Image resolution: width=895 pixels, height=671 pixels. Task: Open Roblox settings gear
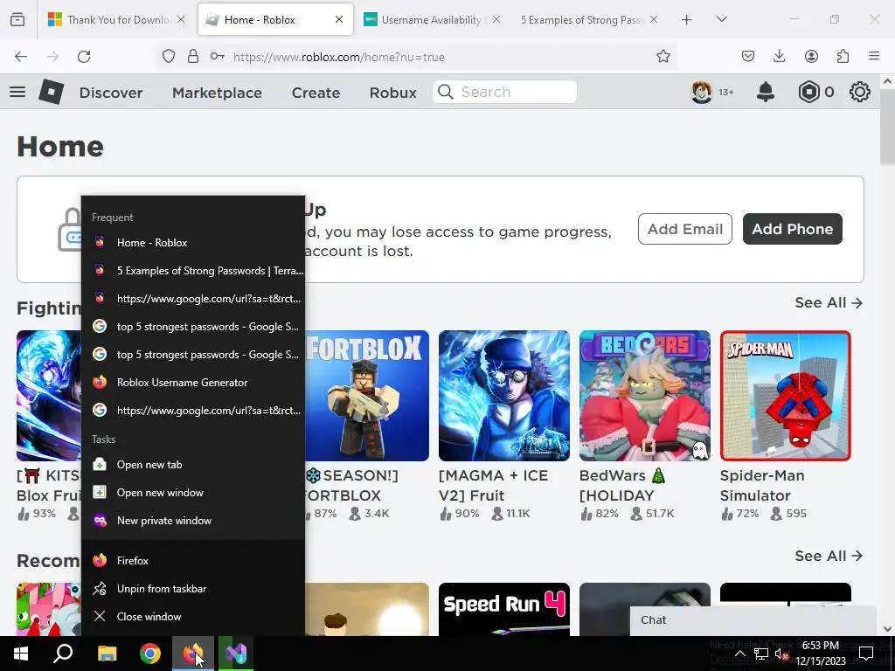860,92
